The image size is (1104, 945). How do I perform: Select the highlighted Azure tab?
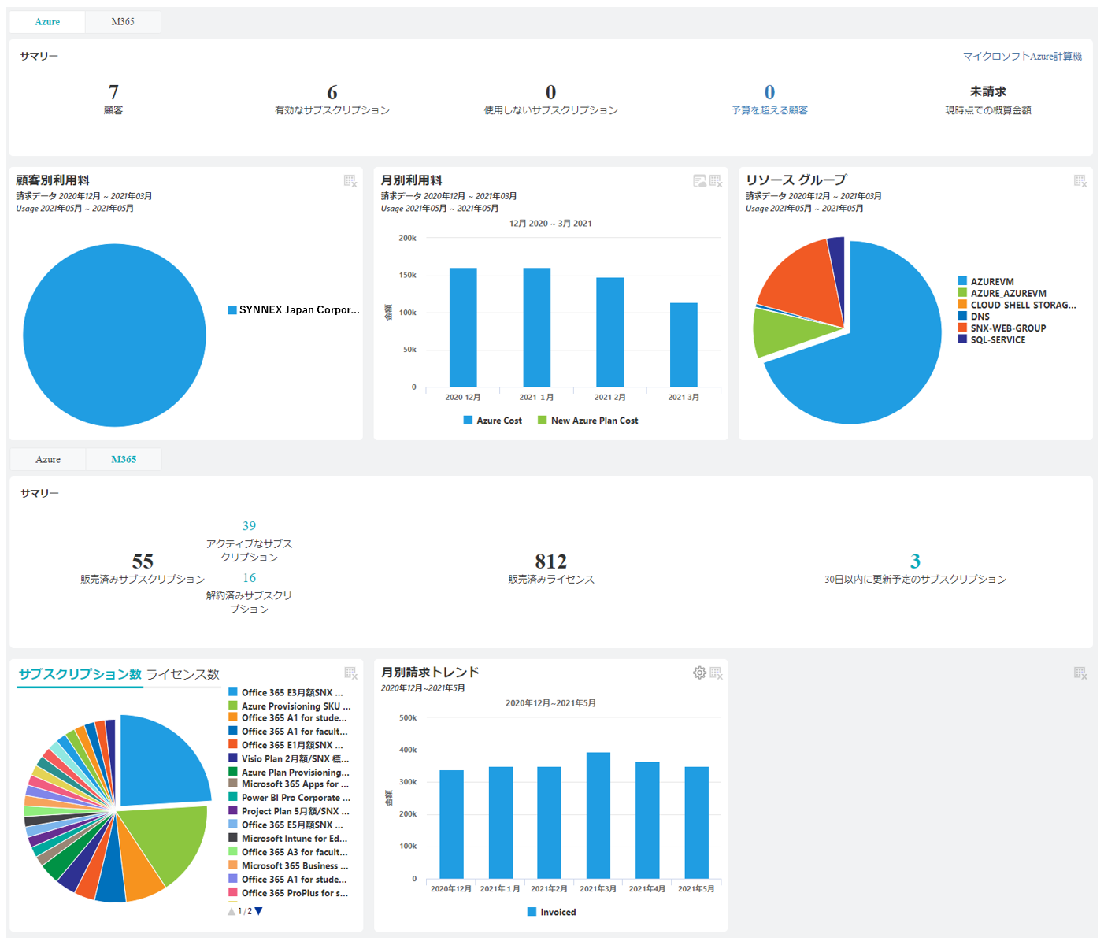[47, 22]
